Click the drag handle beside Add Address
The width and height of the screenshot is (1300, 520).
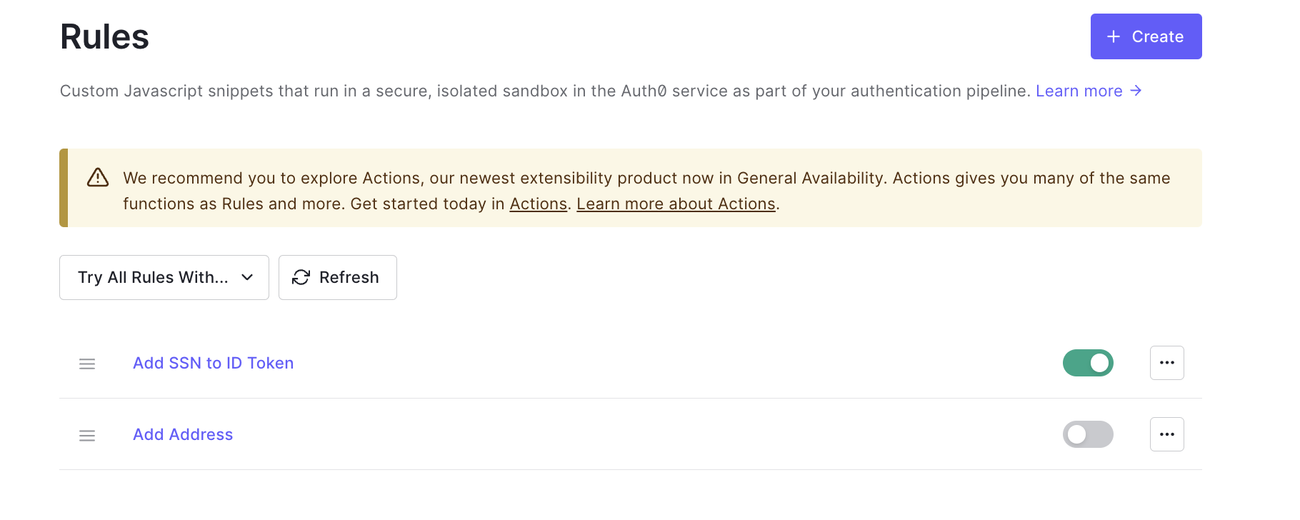(x=86, y=435)
